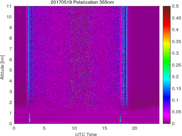Click the y-axis tick label 11

click(10, 6)
